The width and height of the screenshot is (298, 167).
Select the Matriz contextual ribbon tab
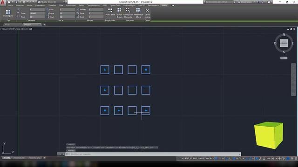(x=164, y=6)
